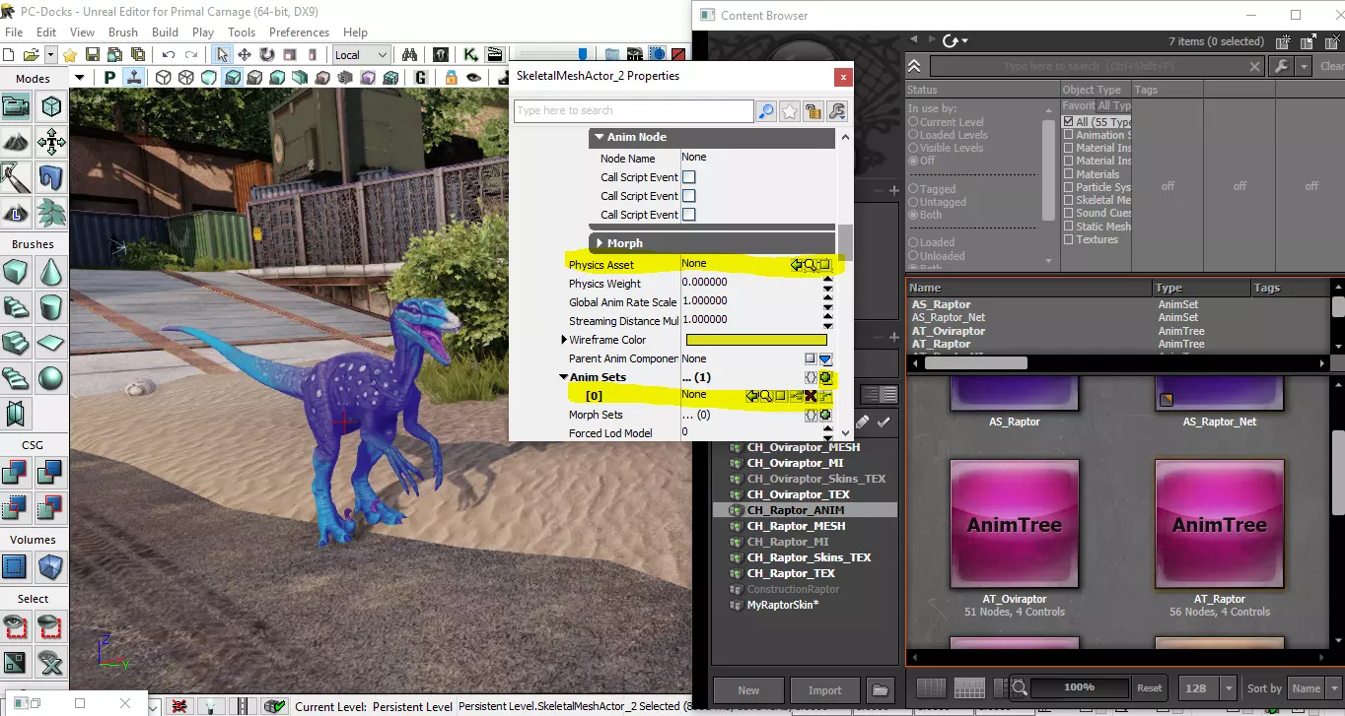This screenshot has height=716, width=1345.
Task: Open Parent Anim Component blue dropdown arrow
Action: pos(825,359)
